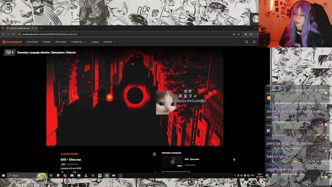
Task: Click chat message 'banco igual'
Action: click(x=277, y=156)
